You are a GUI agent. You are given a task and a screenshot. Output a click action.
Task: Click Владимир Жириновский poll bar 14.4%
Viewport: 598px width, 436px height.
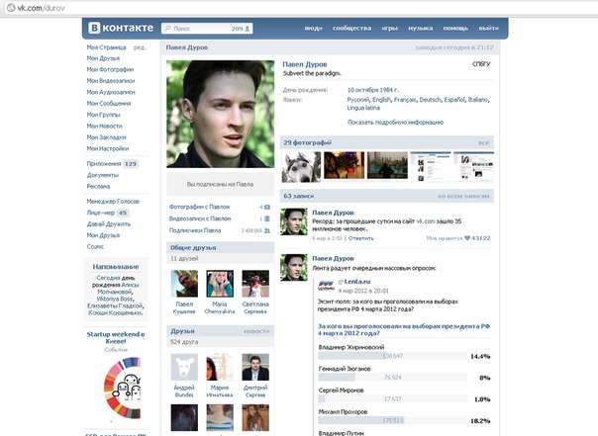click(x=392, y=356)
